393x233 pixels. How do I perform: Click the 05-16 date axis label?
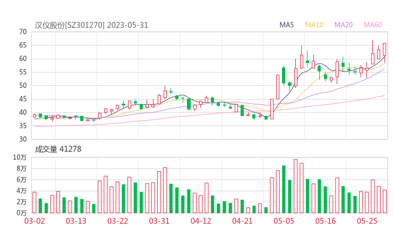[326, 221]
